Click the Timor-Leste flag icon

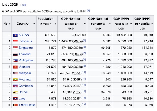click(x=15, y=105)
